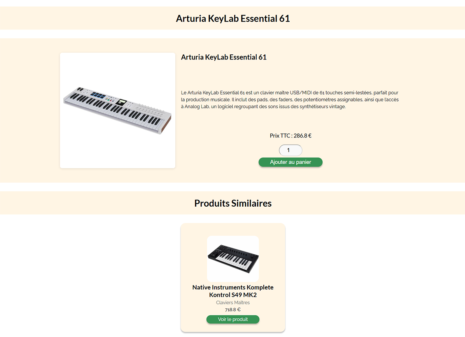The image size is (465, 337).
Task: Select the Native Instruments Komplete Kontrol S49 MK2 title
Action: click(233, 291)
